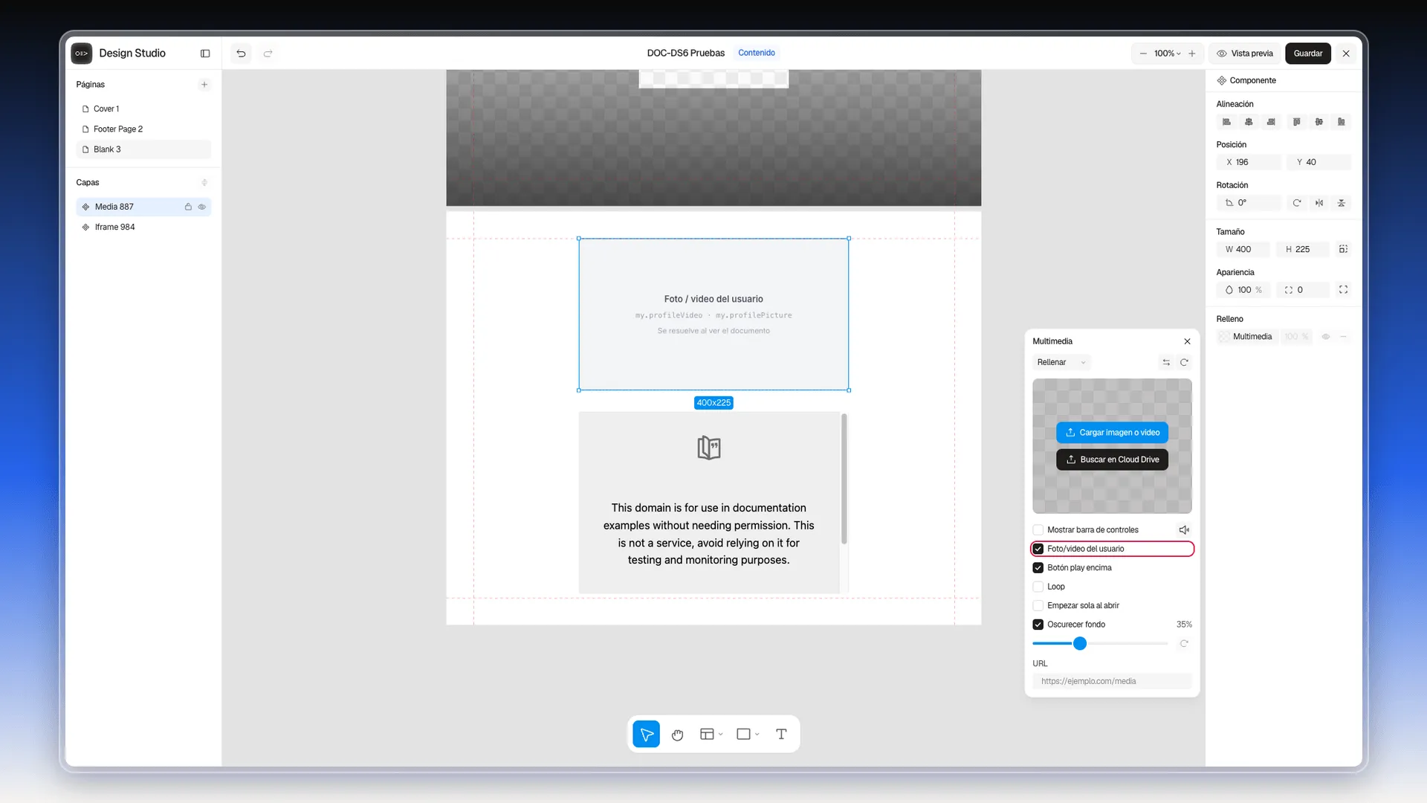Uncheck Foto/video del usuario checkbox
Image resolution: width=1427 pixels, height=803 pixels.
(x=1038, y=549)
